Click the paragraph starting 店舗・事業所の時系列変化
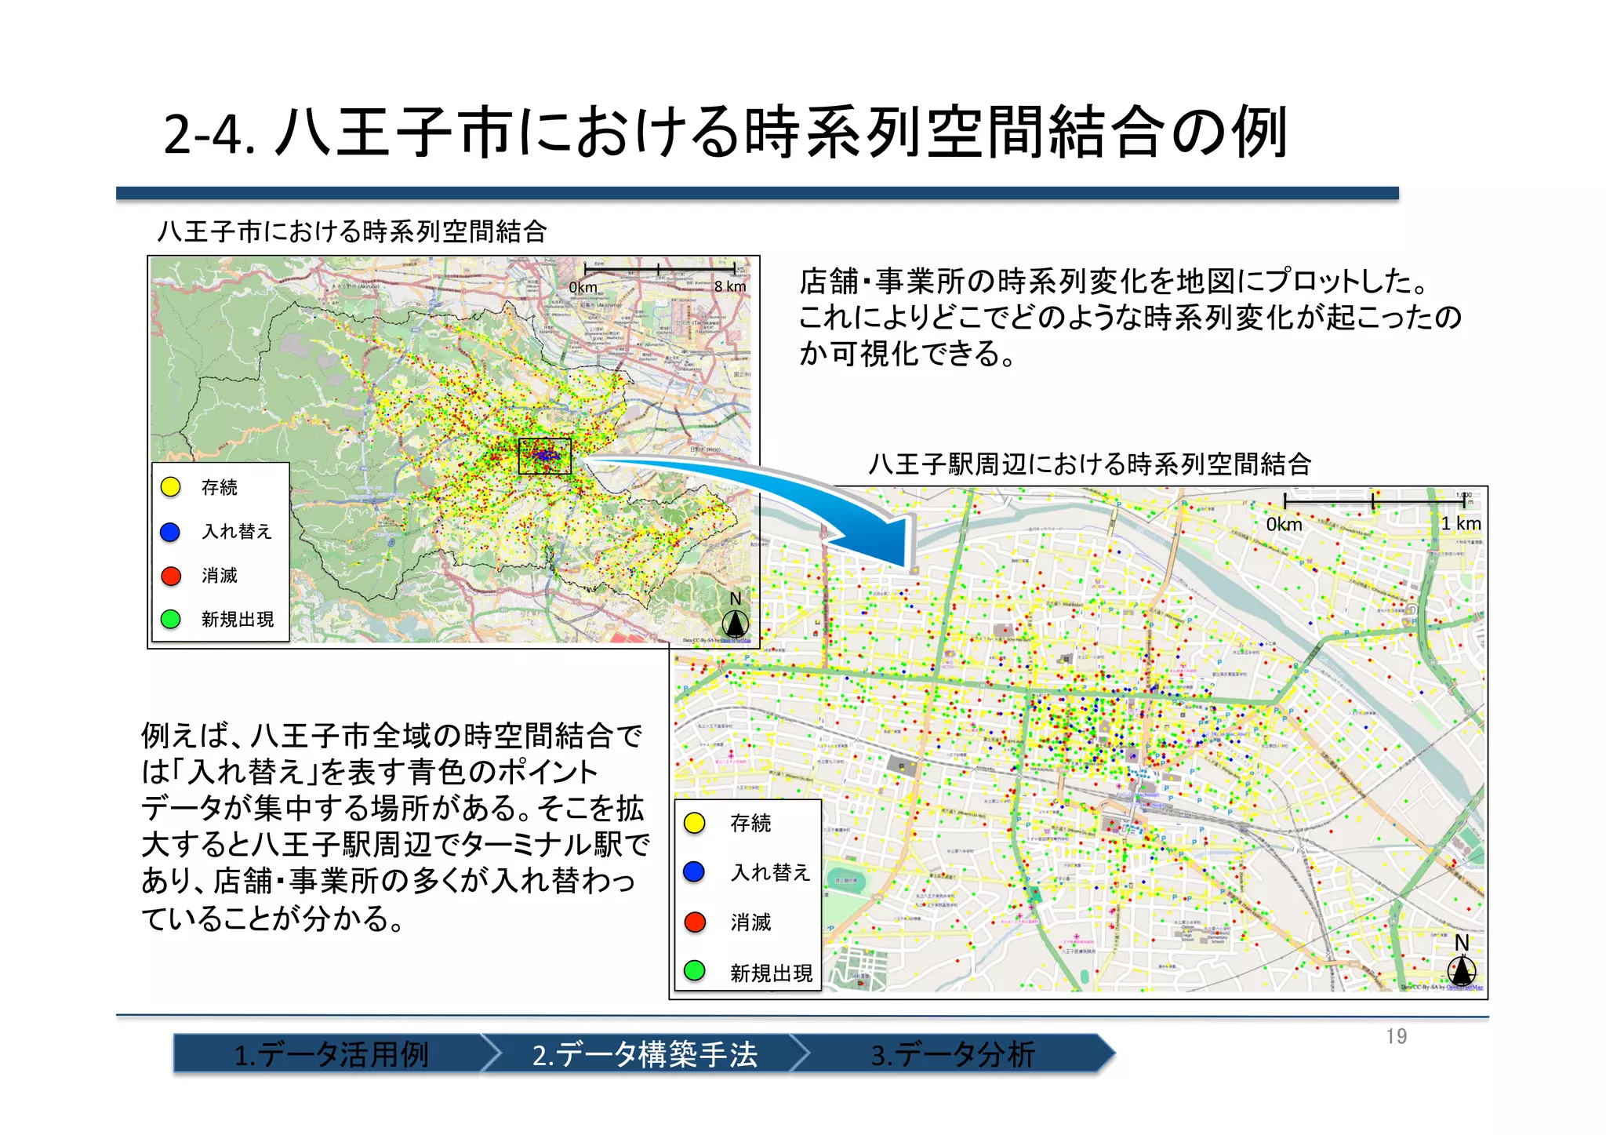This screenshot has width=1606, height=1135. click(x=1130, y=317)
